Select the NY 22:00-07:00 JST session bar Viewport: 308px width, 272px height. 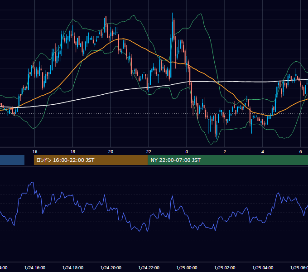pyautogui.click(x=228, y=160)
